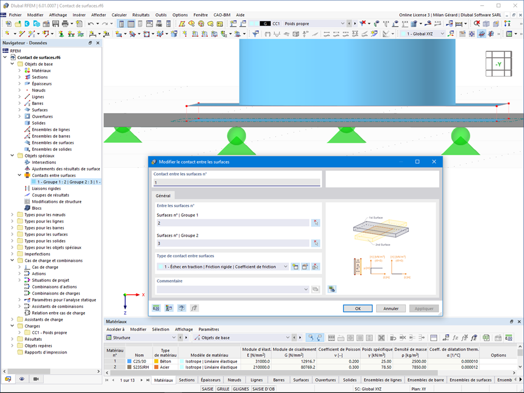
Task: Click the -Y view cube
Action: pyautogui.click(x=498, y=64)
